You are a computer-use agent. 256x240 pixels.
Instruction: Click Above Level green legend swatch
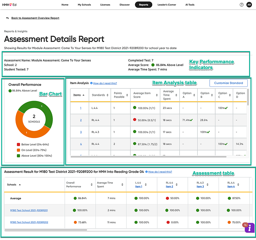18,156
